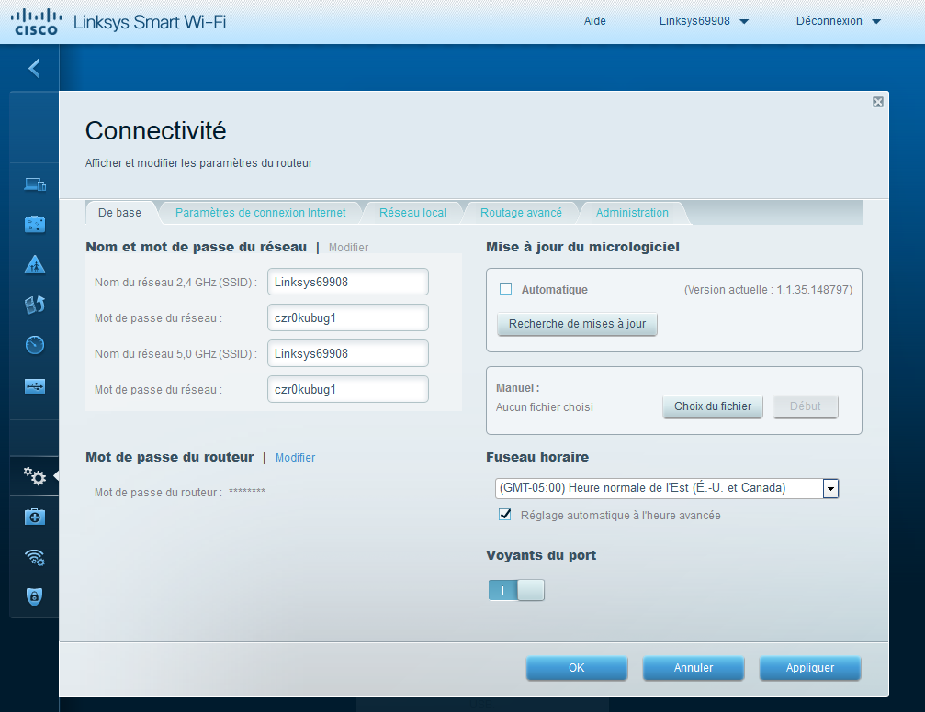Collapse the sidebar with the back arrow

click(x=34, y=68)
